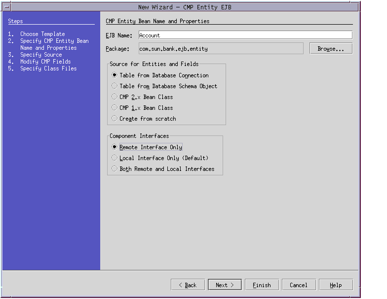Click the EJB Name: label
Screen dimensions: 387x299
[119, 35]
